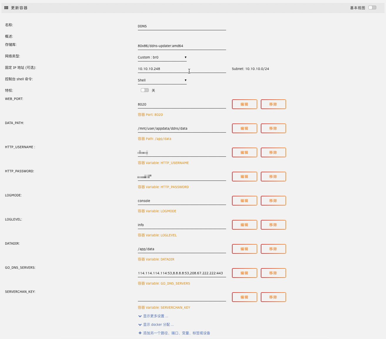Image resolution: width=386 pixels, height=339 pixels.
Task: Click the 存储库 field with 80x86/ddns-updater:amd64
Action: (182, 46)
